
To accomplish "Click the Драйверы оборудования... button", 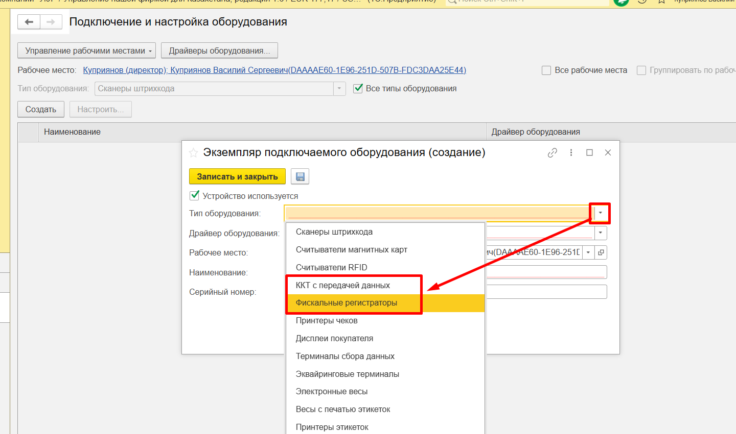I will click(x=219, y=50).
